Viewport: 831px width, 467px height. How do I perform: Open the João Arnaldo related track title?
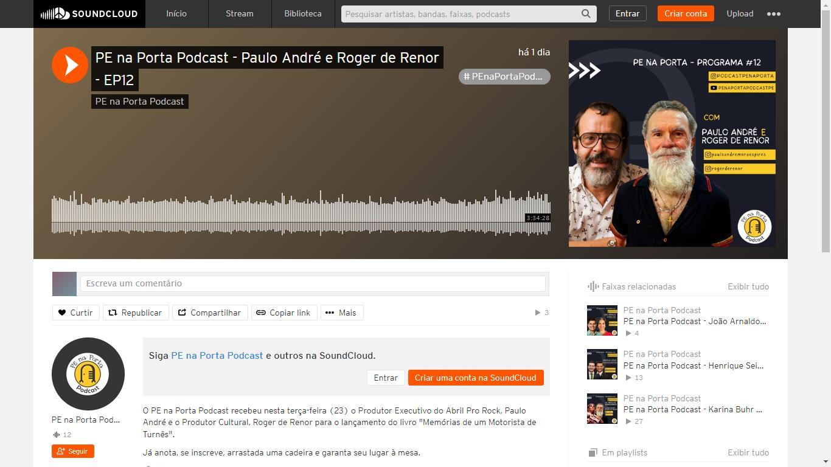695,321
